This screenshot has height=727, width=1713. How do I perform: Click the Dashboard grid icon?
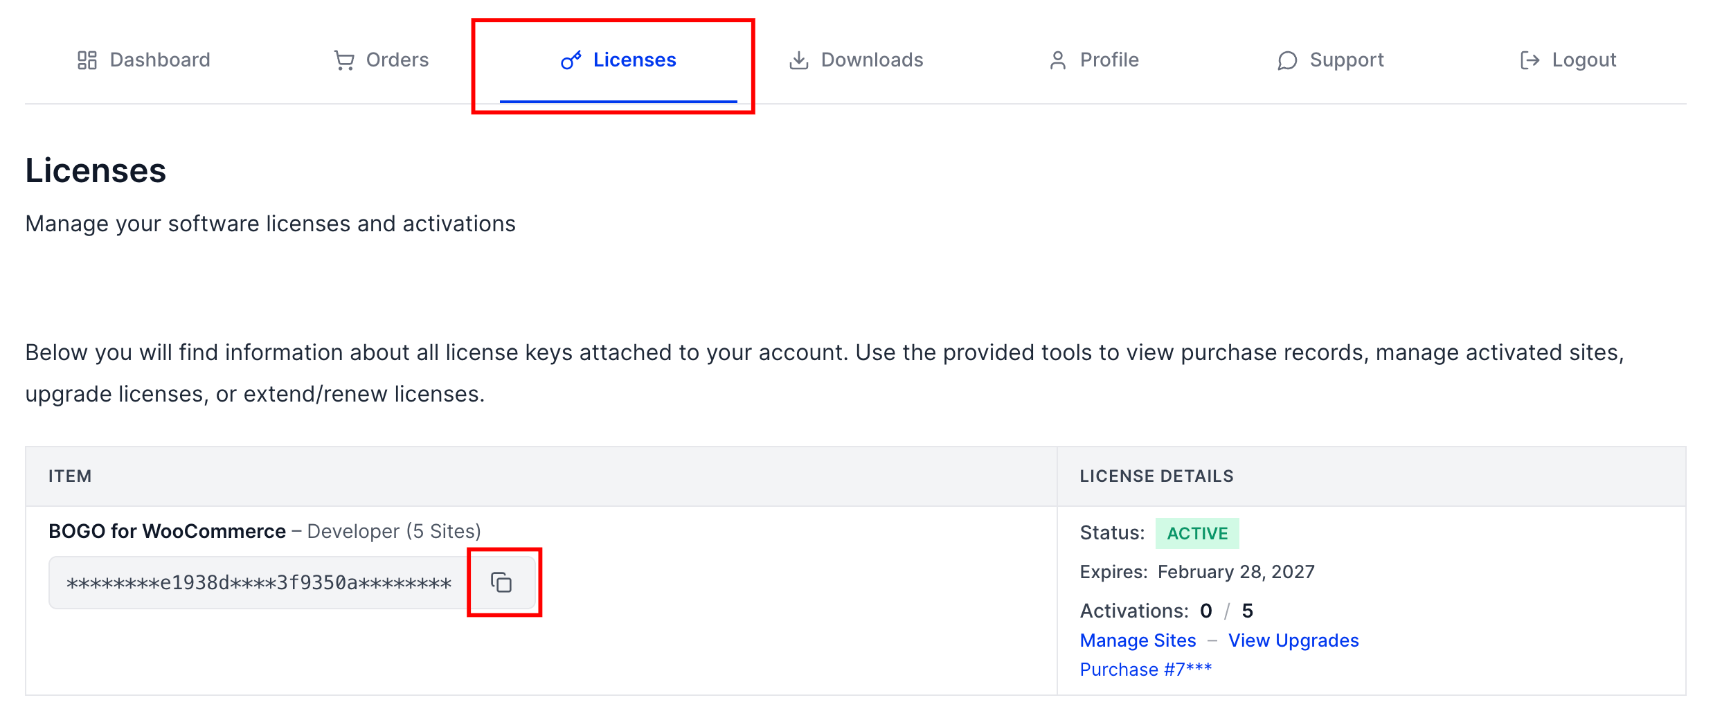[x=87, y=60]
